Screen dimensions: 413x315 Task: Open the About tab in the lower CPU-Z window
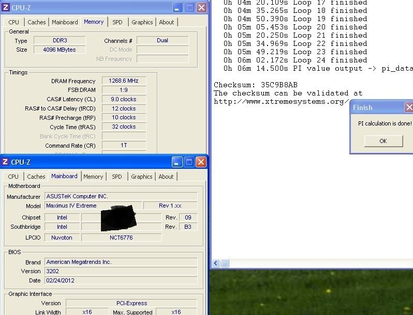(166, 177)
